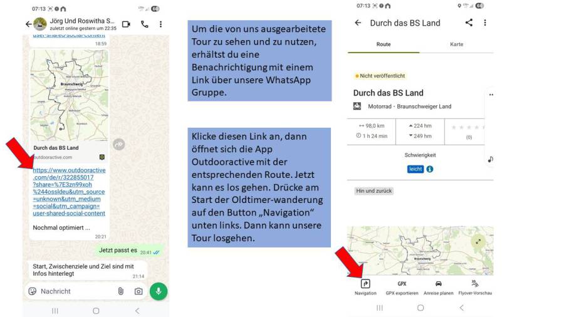
Task: Share the Durch das BS Land route
Action: 469,23
